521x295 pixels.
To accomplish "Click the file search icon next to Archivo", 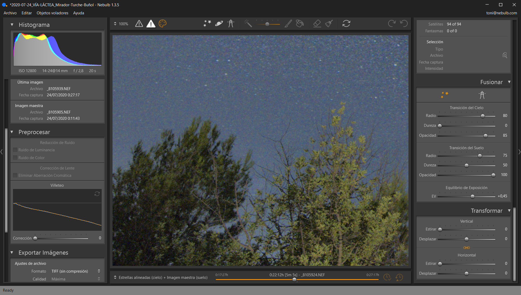I will click(505, 55).
